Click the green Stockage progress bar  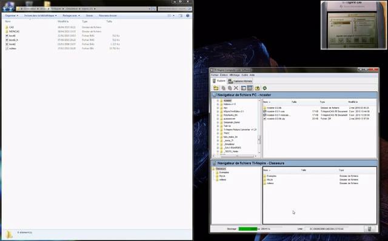(248, 229)
